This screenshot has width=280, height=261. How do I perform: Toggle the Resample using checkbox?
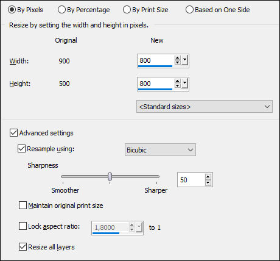(21, 149)
